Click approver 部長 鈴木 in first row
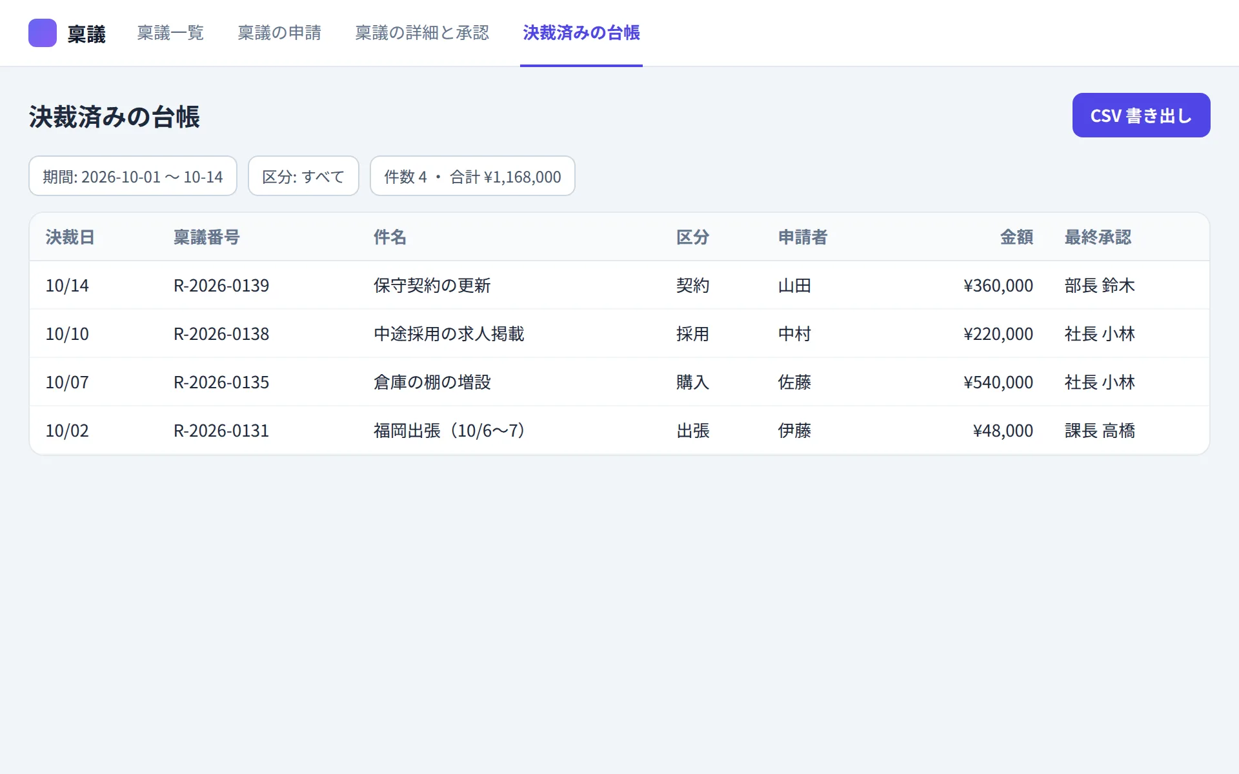 pyautogui.click(x=1100, y=286)
